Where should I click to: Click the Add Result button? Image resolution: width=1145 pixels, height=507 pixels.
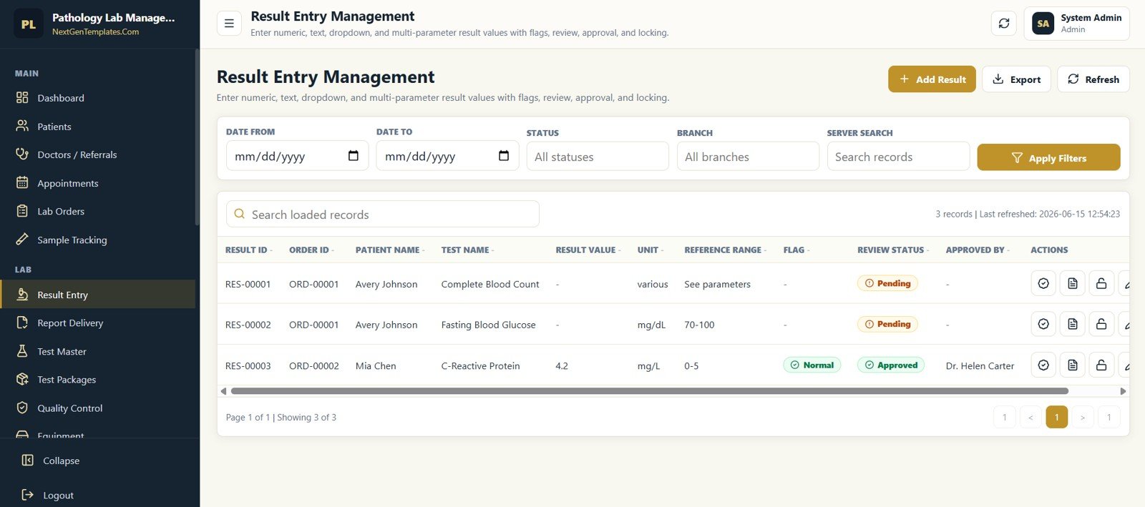pyautogui.click(x=932, y=79)
